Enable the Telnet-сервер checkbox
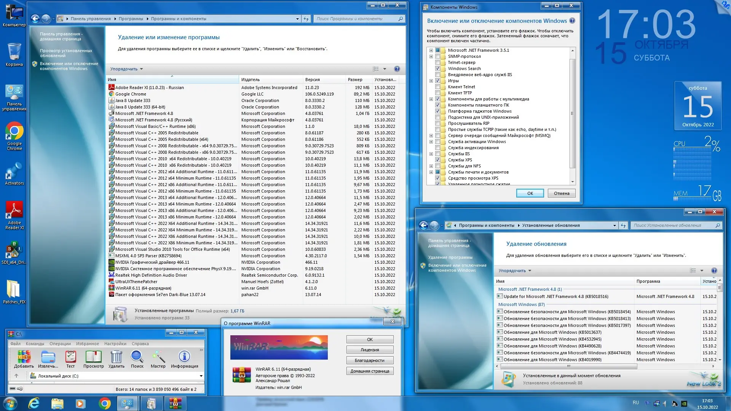 (437, 62)
